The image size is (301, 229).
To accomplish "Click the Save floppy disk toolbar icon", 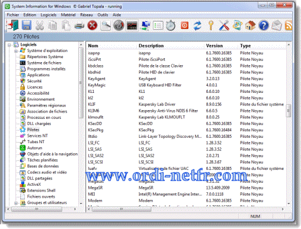I will coord(27,25).
